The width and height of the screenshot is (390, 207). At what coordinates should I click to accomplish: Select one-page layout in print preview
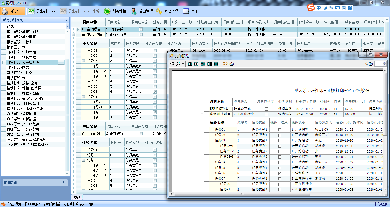[190, 64]
